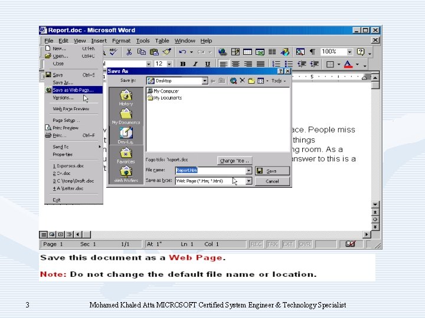Click the Insert Table icon
Viewport: 425px width, 318px height.
coord(247,52)
